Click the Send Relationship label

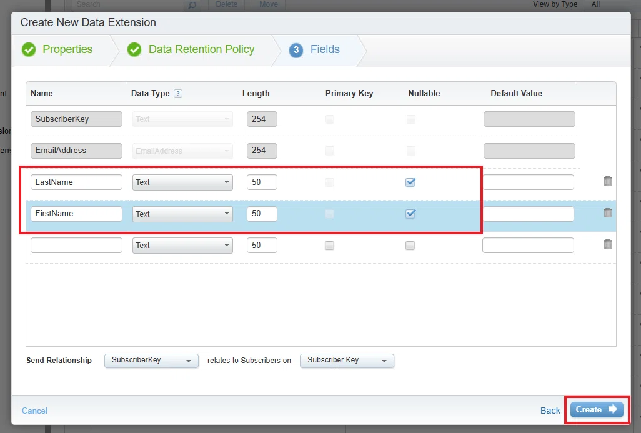[x=59, y=361]
